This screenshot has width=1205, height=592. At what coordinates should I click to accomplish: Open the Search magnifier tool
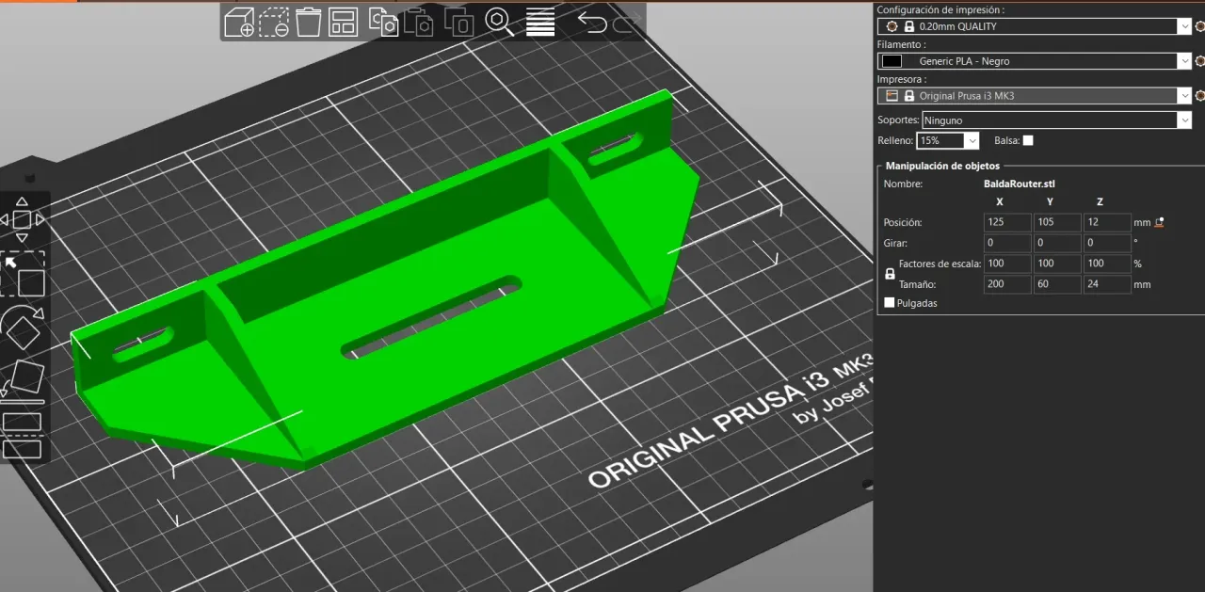coord(499,22)
